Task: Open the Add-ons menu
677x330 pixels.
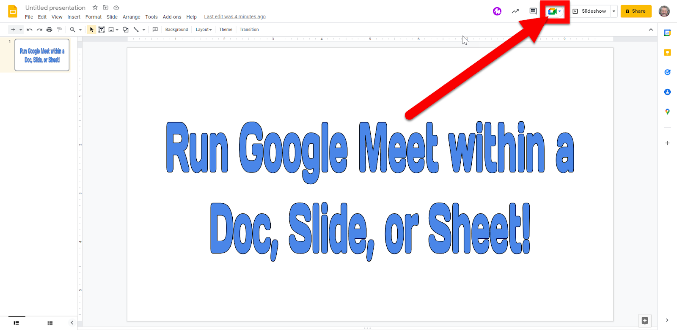Action: coord(172,17)
